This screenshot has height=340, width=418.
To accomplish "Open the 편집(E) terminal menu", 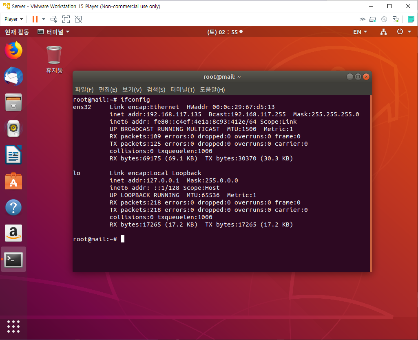I will pos(108,90).
